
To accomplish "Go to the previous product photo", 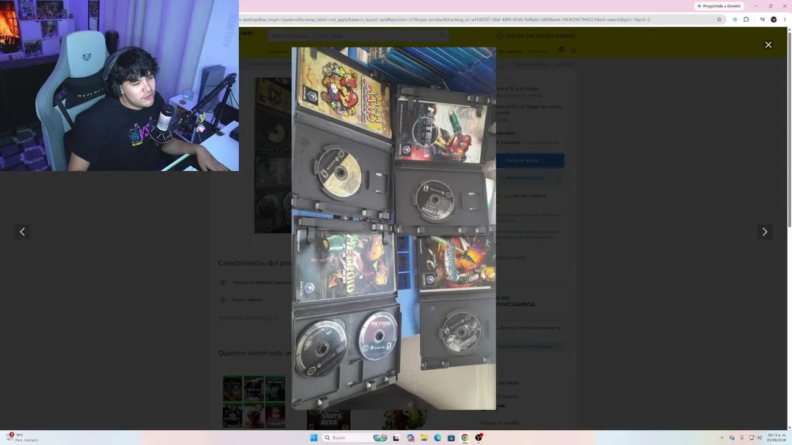I will pos(22,232).
